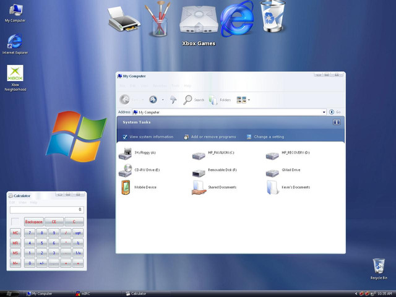Open the printer icon in the top dock
This screenshot has height=297, width=396.
[x=124, y=19]
